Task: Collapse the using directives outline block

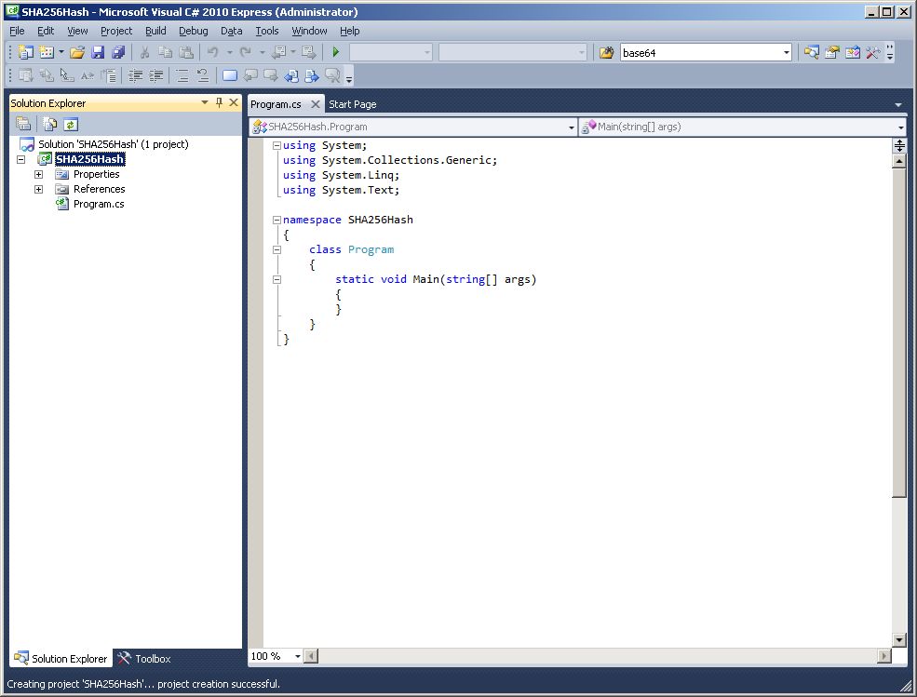Action: click(276, 145)
